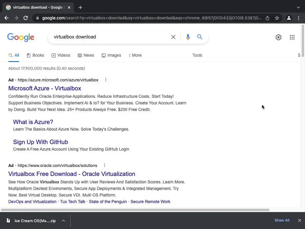Image resolution: width=305 pixels, height=229 pixels.
Task: Close the downloads bar
Action: 300,220
